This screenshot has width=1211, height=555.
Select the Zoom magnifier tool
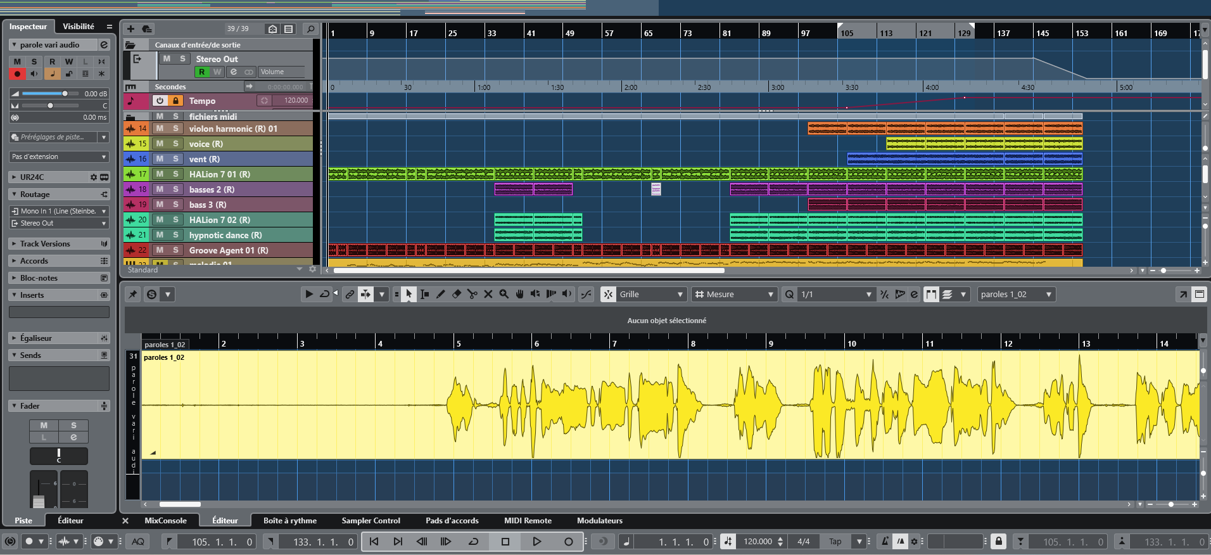point(504,294)
